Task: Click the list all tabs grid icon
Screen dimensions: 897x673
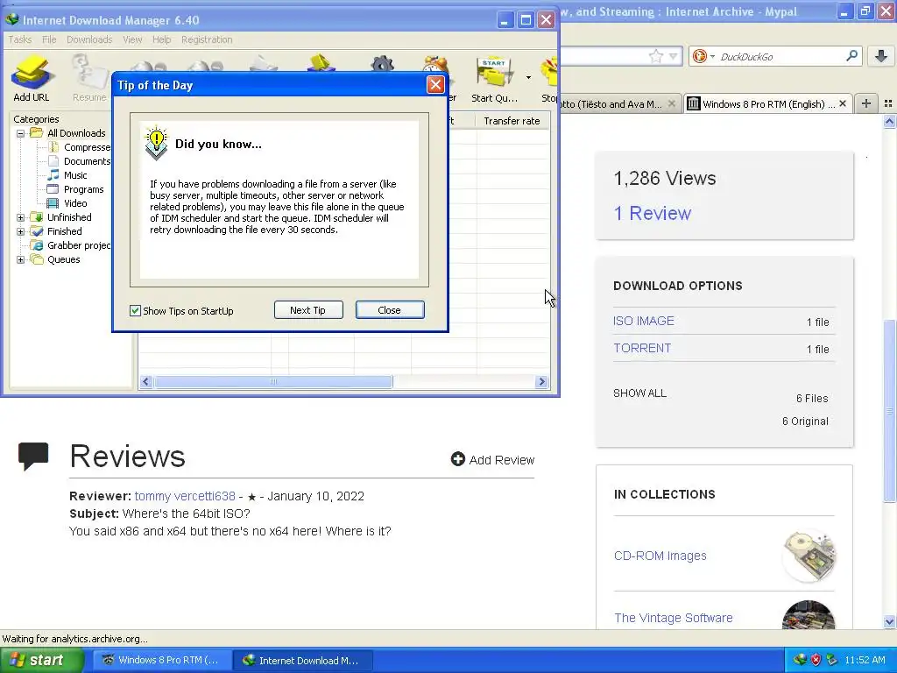Action: (x=888, y=103)
